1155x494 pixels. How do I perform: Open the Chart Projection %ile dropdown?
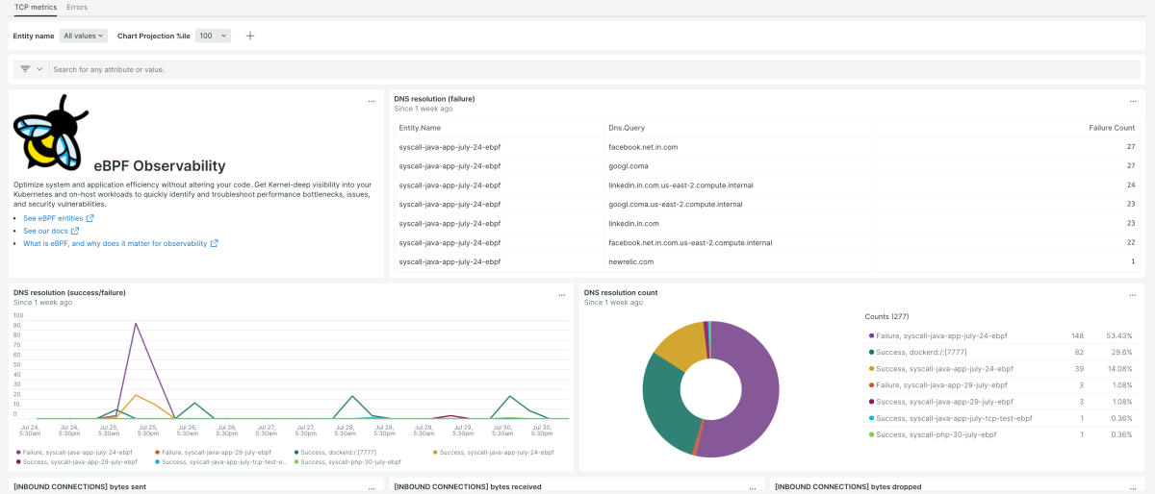coord(213,36)
